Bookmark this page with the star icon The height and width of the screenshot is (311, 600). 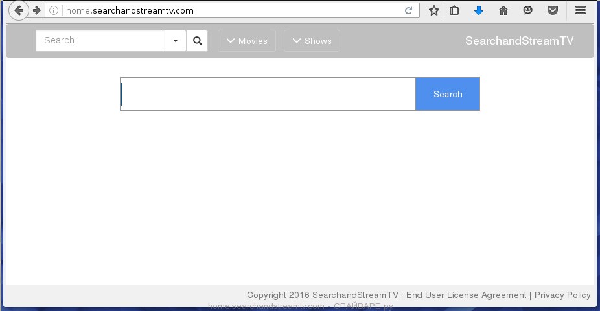coord(434,10)
